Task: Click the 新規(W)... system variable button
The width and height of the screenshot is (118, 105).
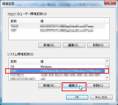Action: point(50,86)
